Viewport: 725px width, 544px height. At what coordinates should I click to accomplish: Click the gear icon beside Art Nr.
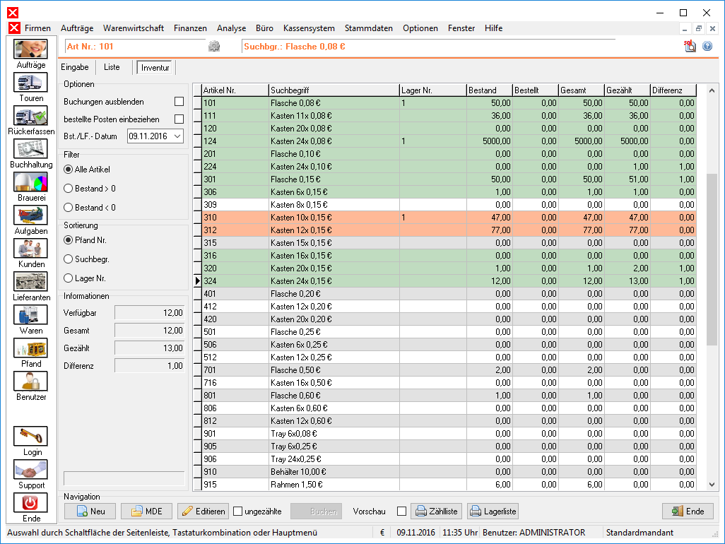coord(214,46)
